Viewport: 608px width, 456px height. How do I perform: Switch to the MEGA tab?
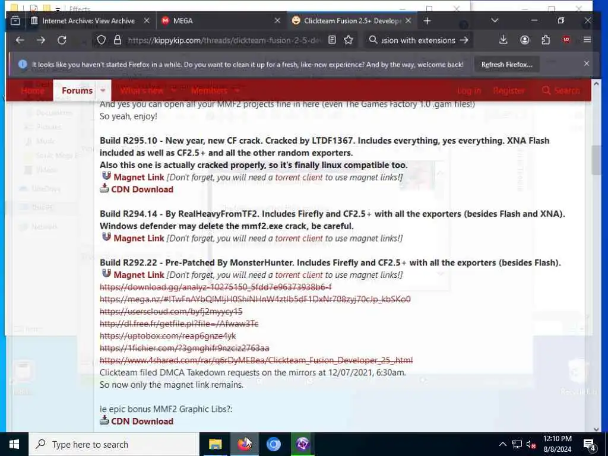pos(221,21)
